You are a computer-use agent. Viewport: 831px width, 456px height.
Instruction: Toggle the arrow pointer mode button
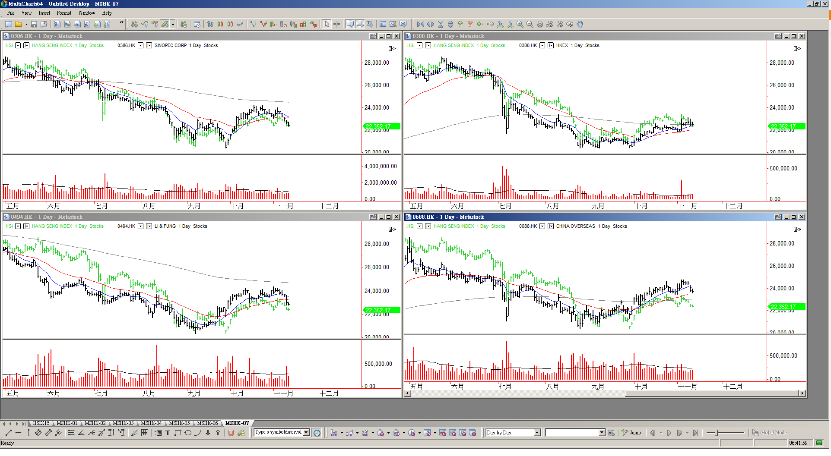[x=327, y=24]
